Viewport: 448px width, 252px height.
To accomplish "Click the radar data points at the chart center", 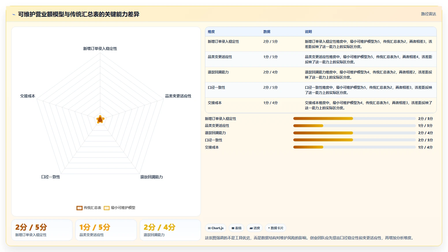I will click(100, 119).
